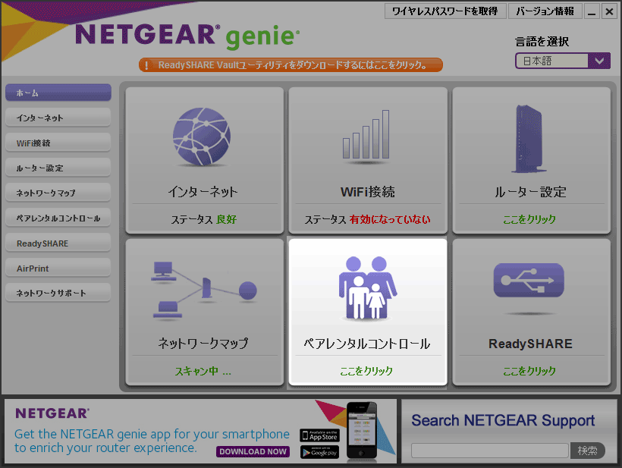This screenshot has width=622, height=468.
Task: Select ホーム in the sidebar
Action: [x=58, y=93]
